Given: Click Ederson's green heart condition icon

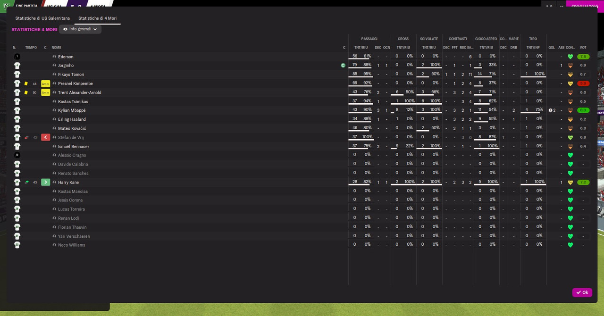Looking at the screenshot, I should pos(570,57).
